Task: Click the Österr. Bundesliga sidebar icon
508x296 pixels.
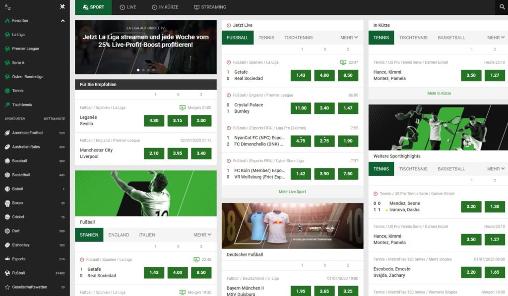Action: click(x=7, y=77)
